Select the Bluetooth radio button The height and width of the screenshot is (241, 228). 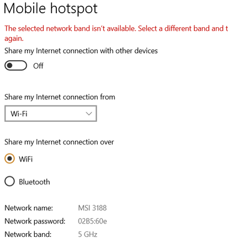(x=10, y=181)
